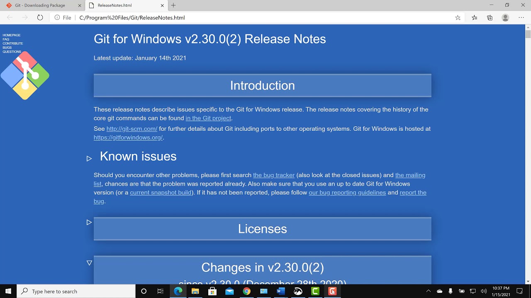Click the Introduction heading bar
The width and height of the screenshot is (531, 298).
[263, 85]
